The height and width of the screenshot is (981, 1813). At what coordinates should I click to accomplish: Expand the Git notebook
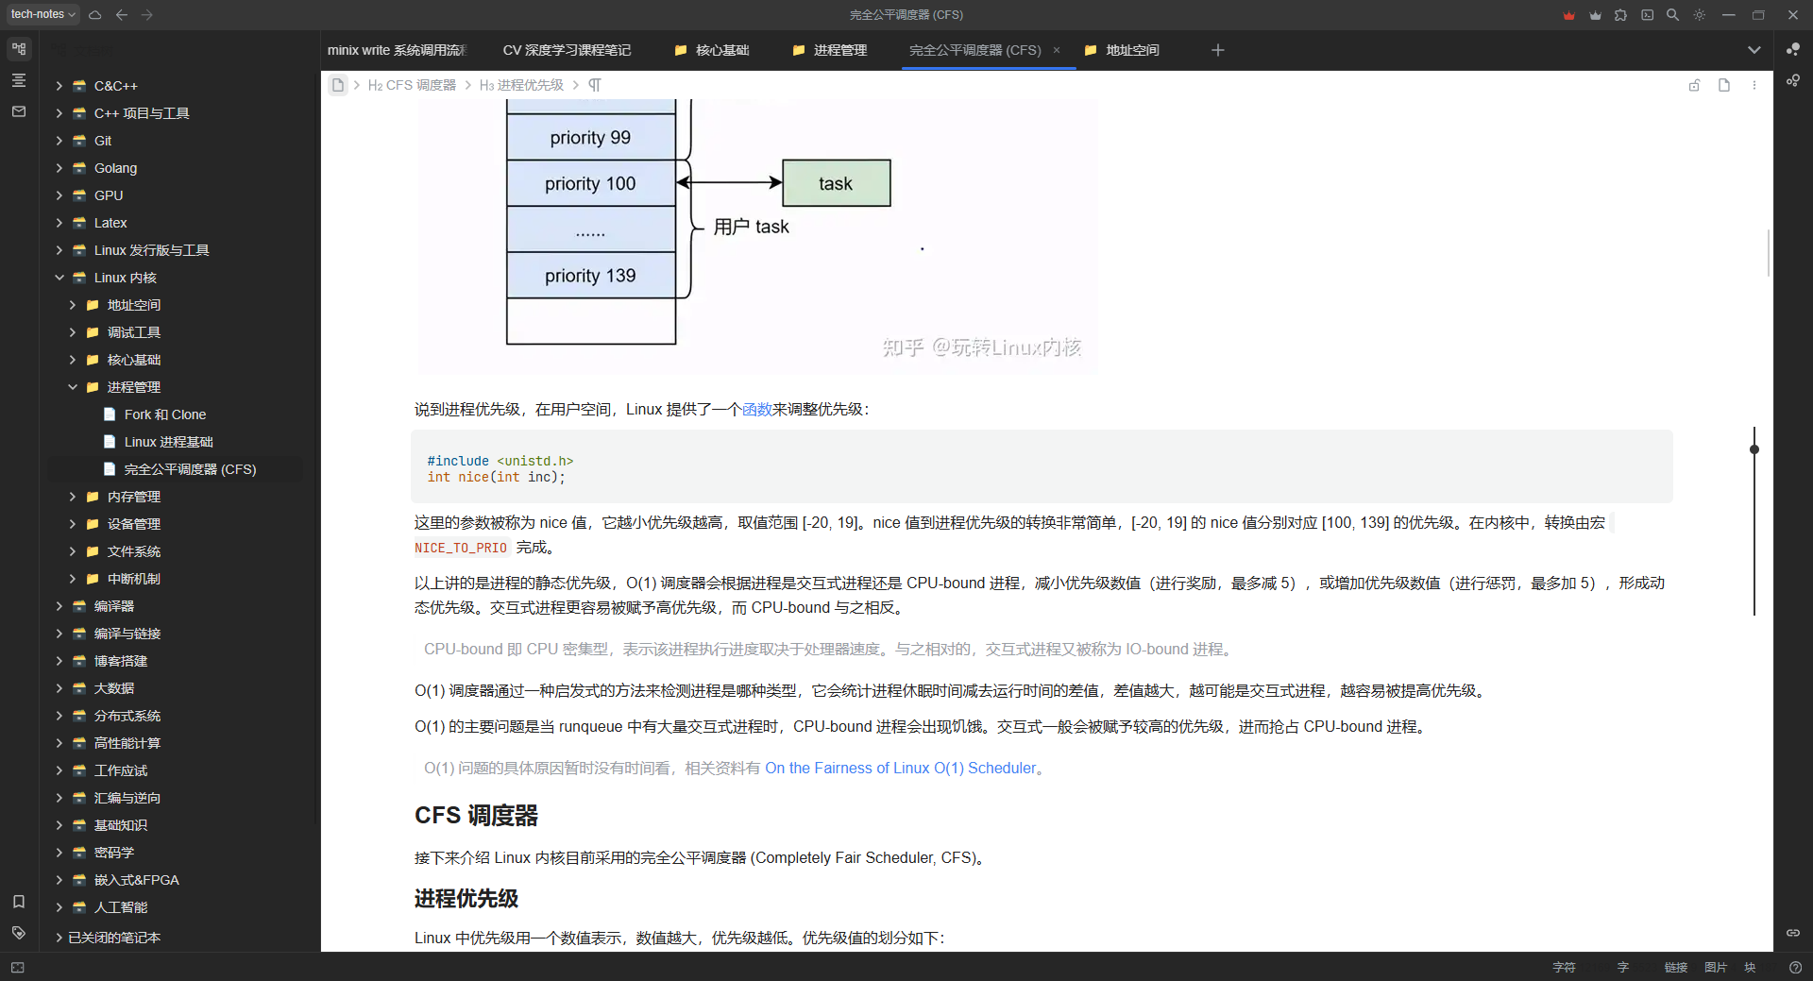tap(59, 141)
